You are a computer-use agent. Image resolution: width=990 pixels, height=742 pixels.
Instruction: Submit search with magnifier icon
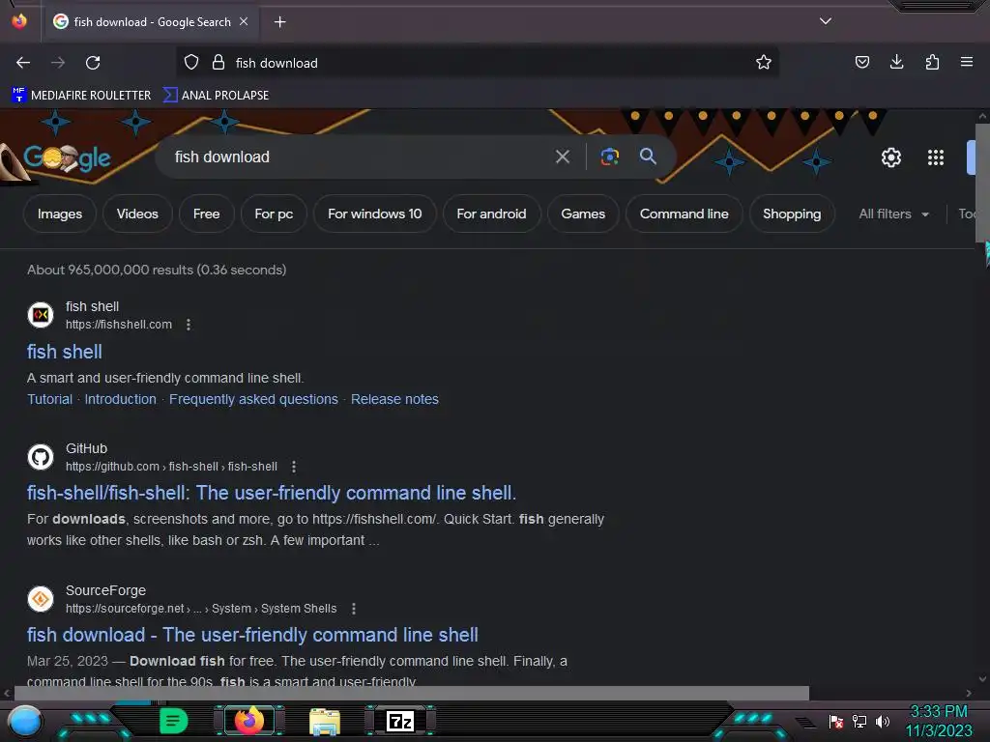click(x=648, y=157)
